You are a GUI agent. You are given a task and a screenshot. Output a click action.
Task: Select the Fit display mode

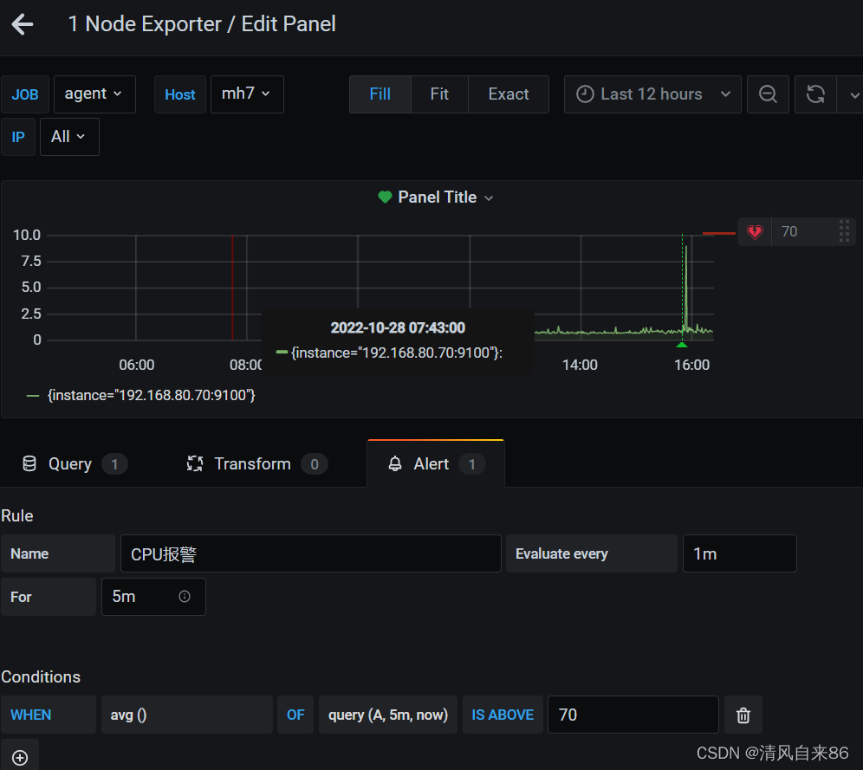pyautogui.click(x=439, y=94)
